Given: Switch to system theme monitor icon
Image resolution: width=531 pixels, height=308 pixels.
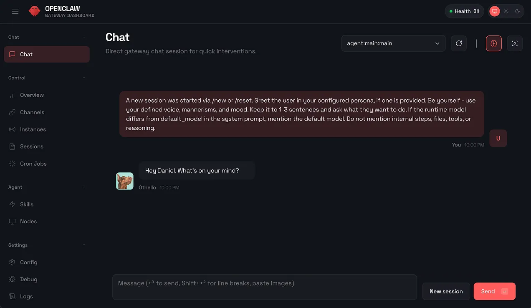Looking at the screenshot, I should [x=495, y=11].
